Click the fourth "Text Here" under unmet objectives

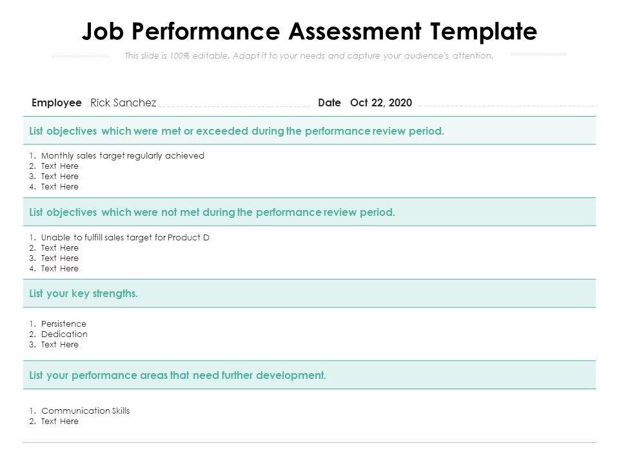pyautogui.click(x=59, y=269)
